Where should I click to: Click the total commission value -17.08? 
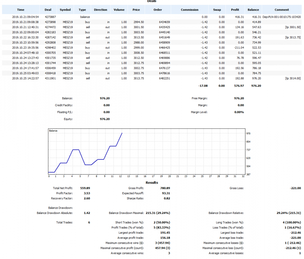pos(202,86)
